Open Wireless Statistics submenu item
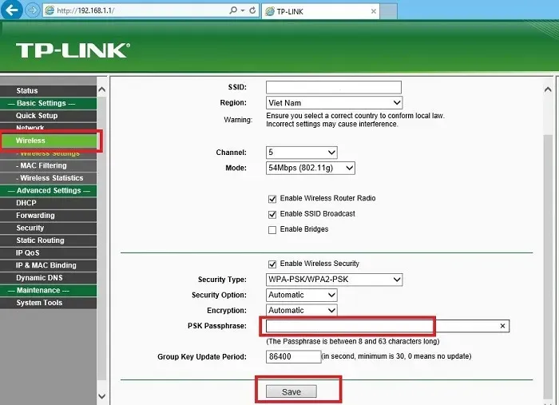559x405 pixels. tap(48, 178)
